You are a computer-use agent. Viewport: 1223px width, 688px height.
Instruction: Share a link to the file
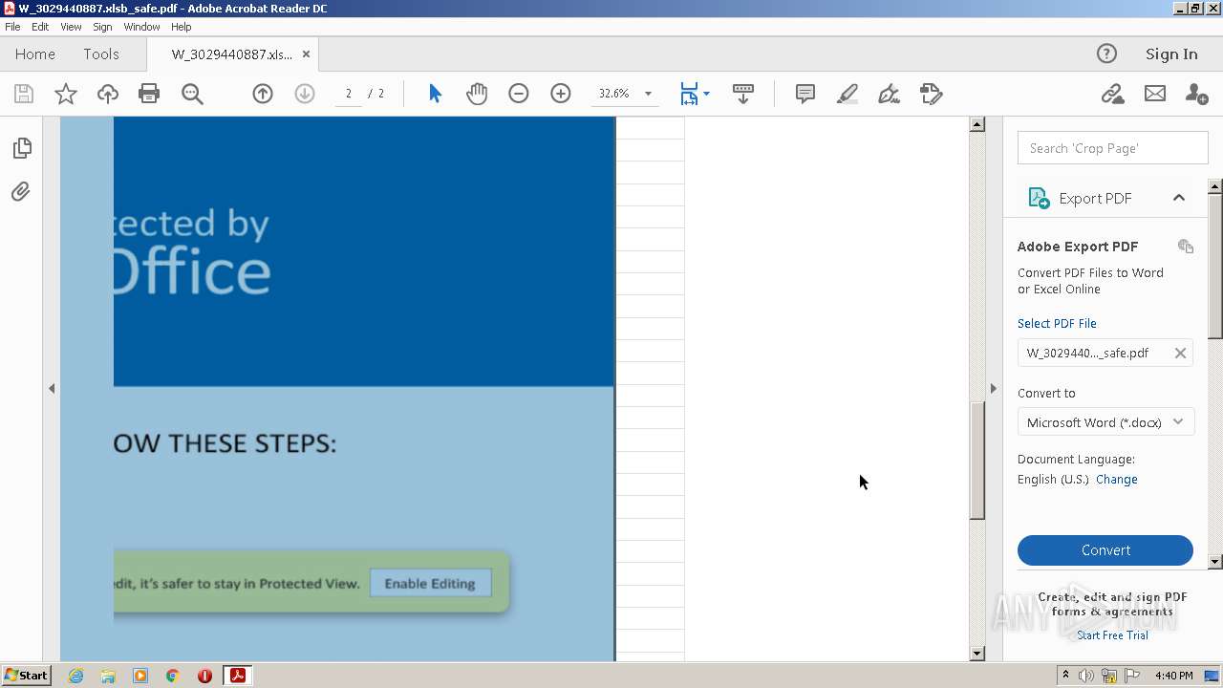1112,94
